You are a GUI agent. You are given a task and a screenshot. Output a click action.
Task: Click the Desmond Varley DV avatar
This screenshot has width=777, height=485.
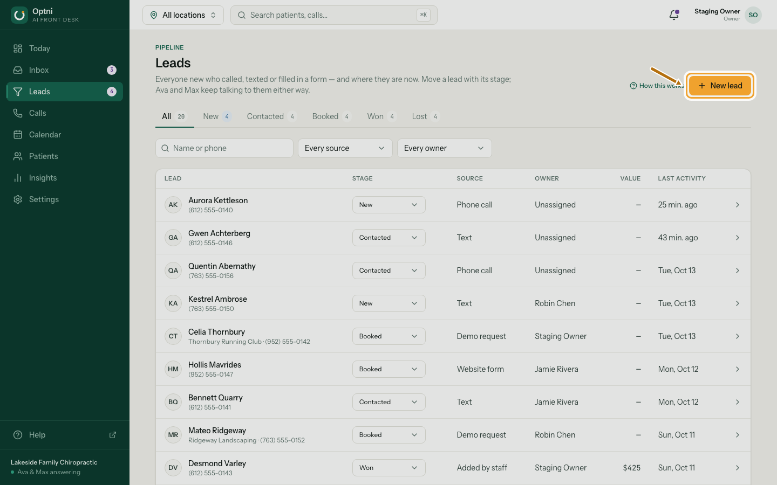[173, 468]
